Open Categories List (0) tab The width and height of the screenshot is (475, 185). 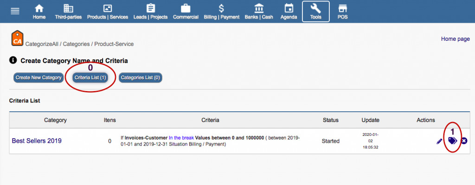click(x=140, y=77)
